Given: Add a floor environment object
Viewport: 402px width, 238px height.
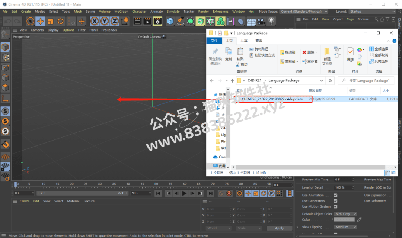Looking at the screenshot, I should point(251,21).
